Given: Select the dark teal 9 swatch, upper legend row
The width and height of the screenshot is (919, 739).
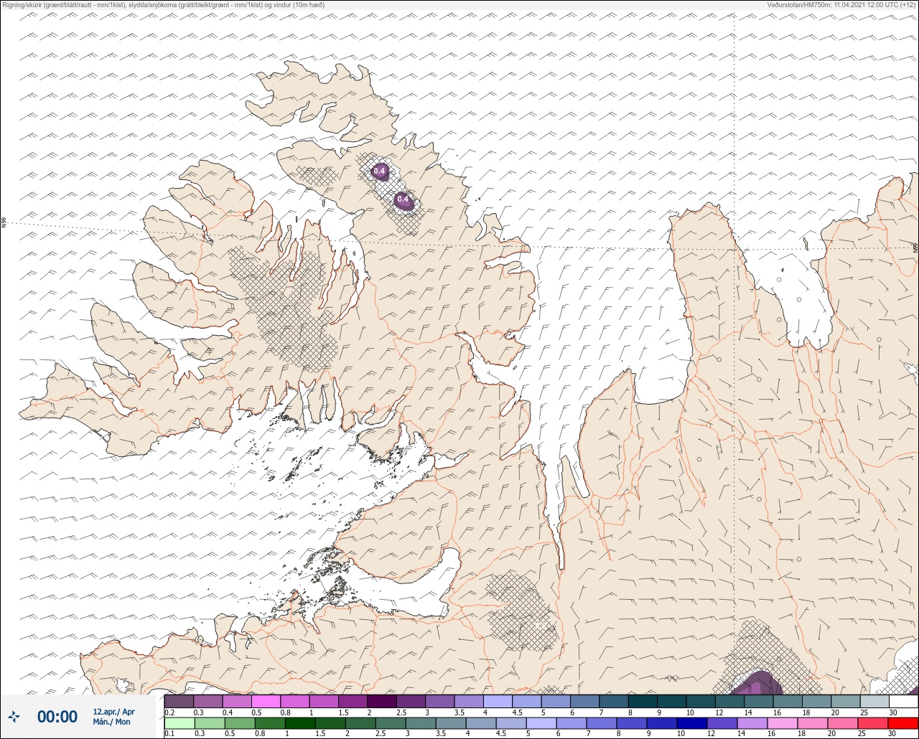Looking at the screenshot, I should (672, 701).
